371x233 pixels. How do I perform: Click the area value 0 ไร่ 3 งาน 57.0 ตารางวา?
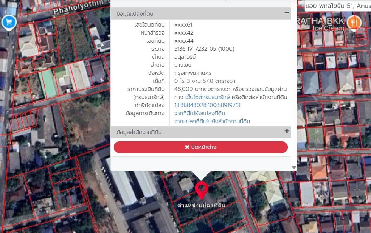(205, 81)
